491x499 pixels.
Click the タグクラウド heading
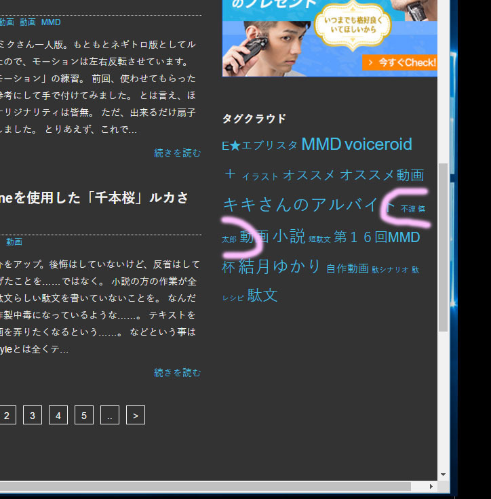pos(254,119)
